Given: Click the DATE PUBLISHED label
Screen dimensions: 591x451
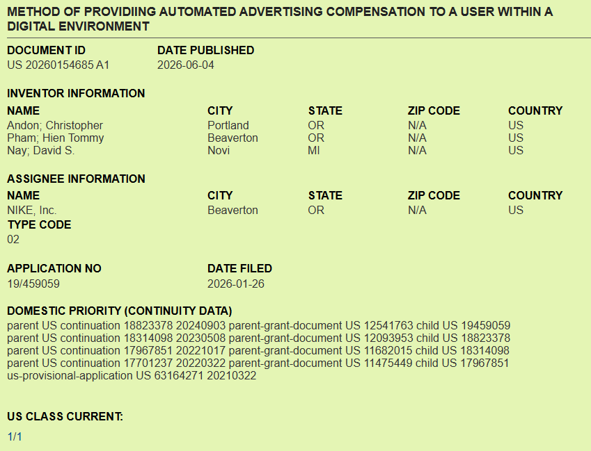Looking at the screenshot, I should [206, 51].
